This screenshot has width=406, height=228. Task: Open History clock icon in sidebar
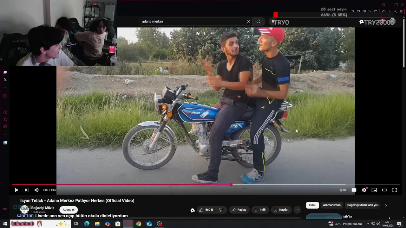pyautogui.click(x=5, y=112)
